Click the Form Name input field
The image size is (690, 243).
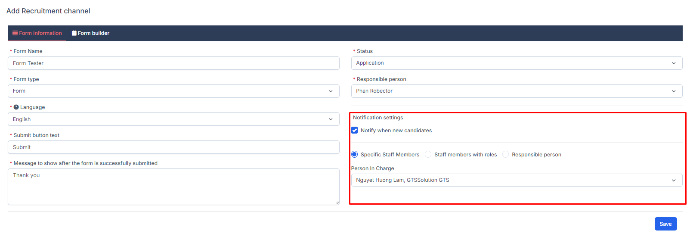tap(173, 63)
